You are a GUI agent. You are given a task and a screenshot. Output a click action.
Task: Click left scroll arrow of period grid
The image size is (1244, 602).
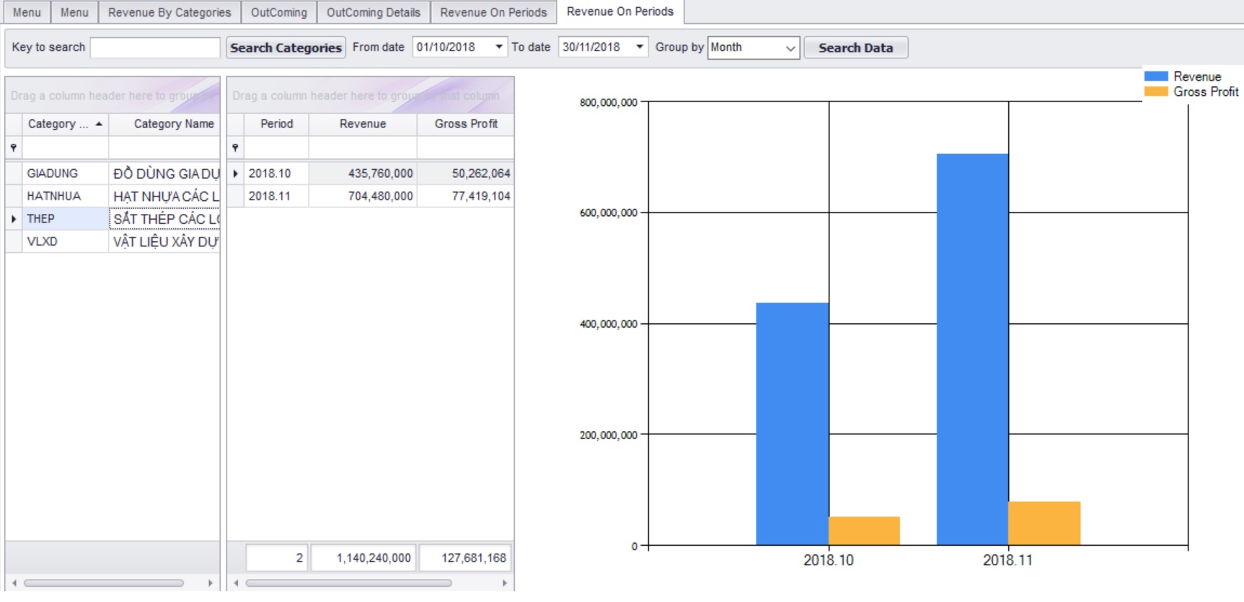pyautogui.click(x=236, y=583)
